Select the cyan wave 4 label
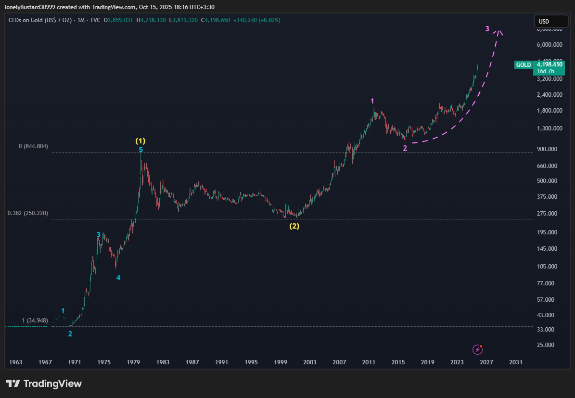 tap(118, 278)
